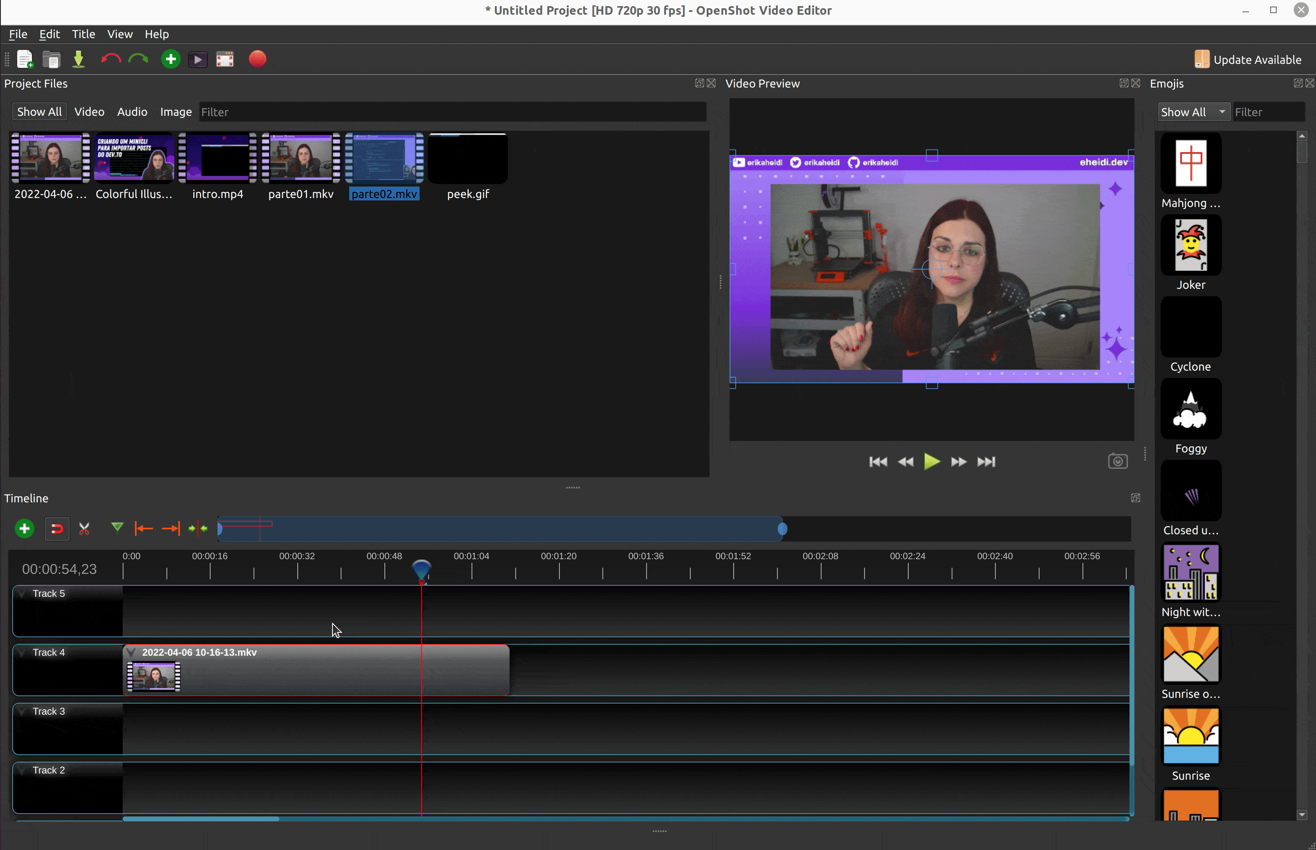This screenshot has height=850, width=1316.
Task: Click the Add Marker green triangle icon
Action: [117, 528]
